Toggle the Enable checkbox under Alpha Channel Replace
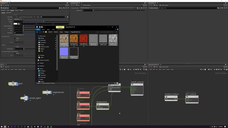This screenshot has width=228, height=128. (15, 53)
